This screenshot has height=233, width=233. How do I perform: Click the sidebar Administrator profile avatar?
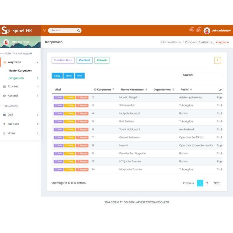(6, 42)
